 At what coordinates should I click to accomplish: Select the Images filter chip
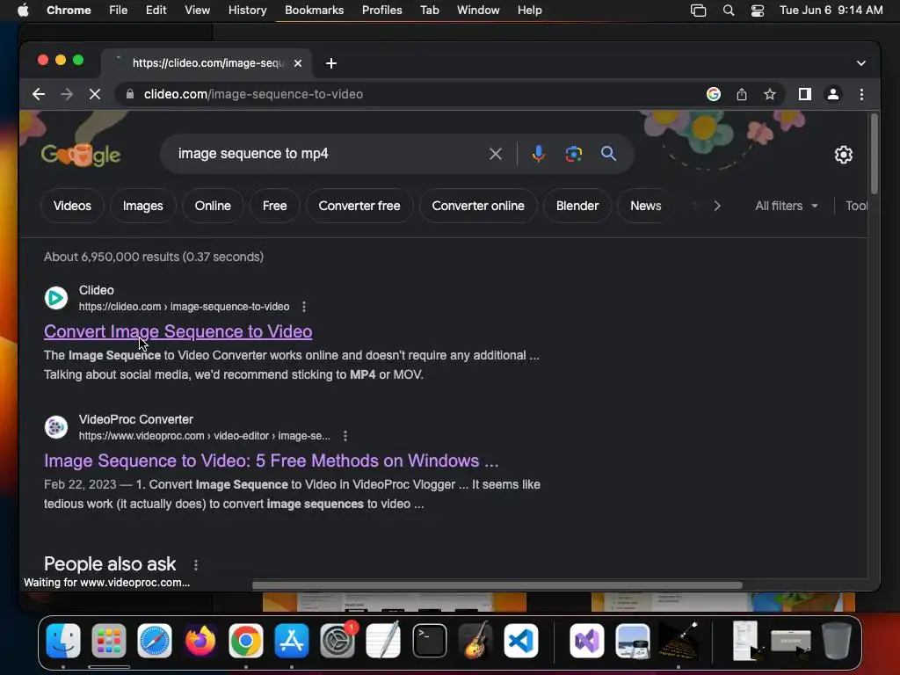pyautogui.click(x=143, y=206)
